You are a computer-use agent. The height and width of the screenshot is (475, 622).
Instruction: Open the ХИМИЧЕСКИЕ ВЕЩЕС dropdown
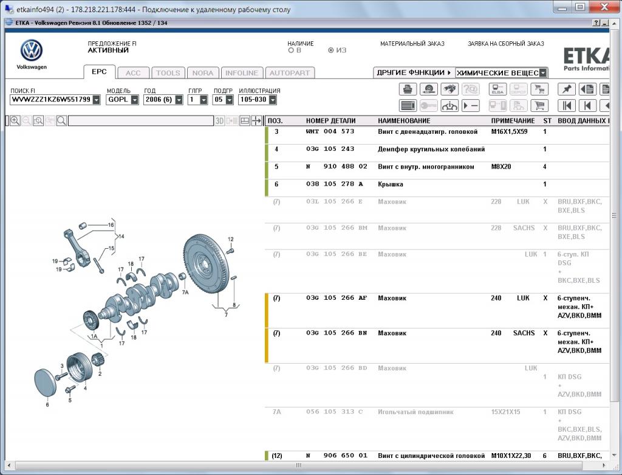543,73
